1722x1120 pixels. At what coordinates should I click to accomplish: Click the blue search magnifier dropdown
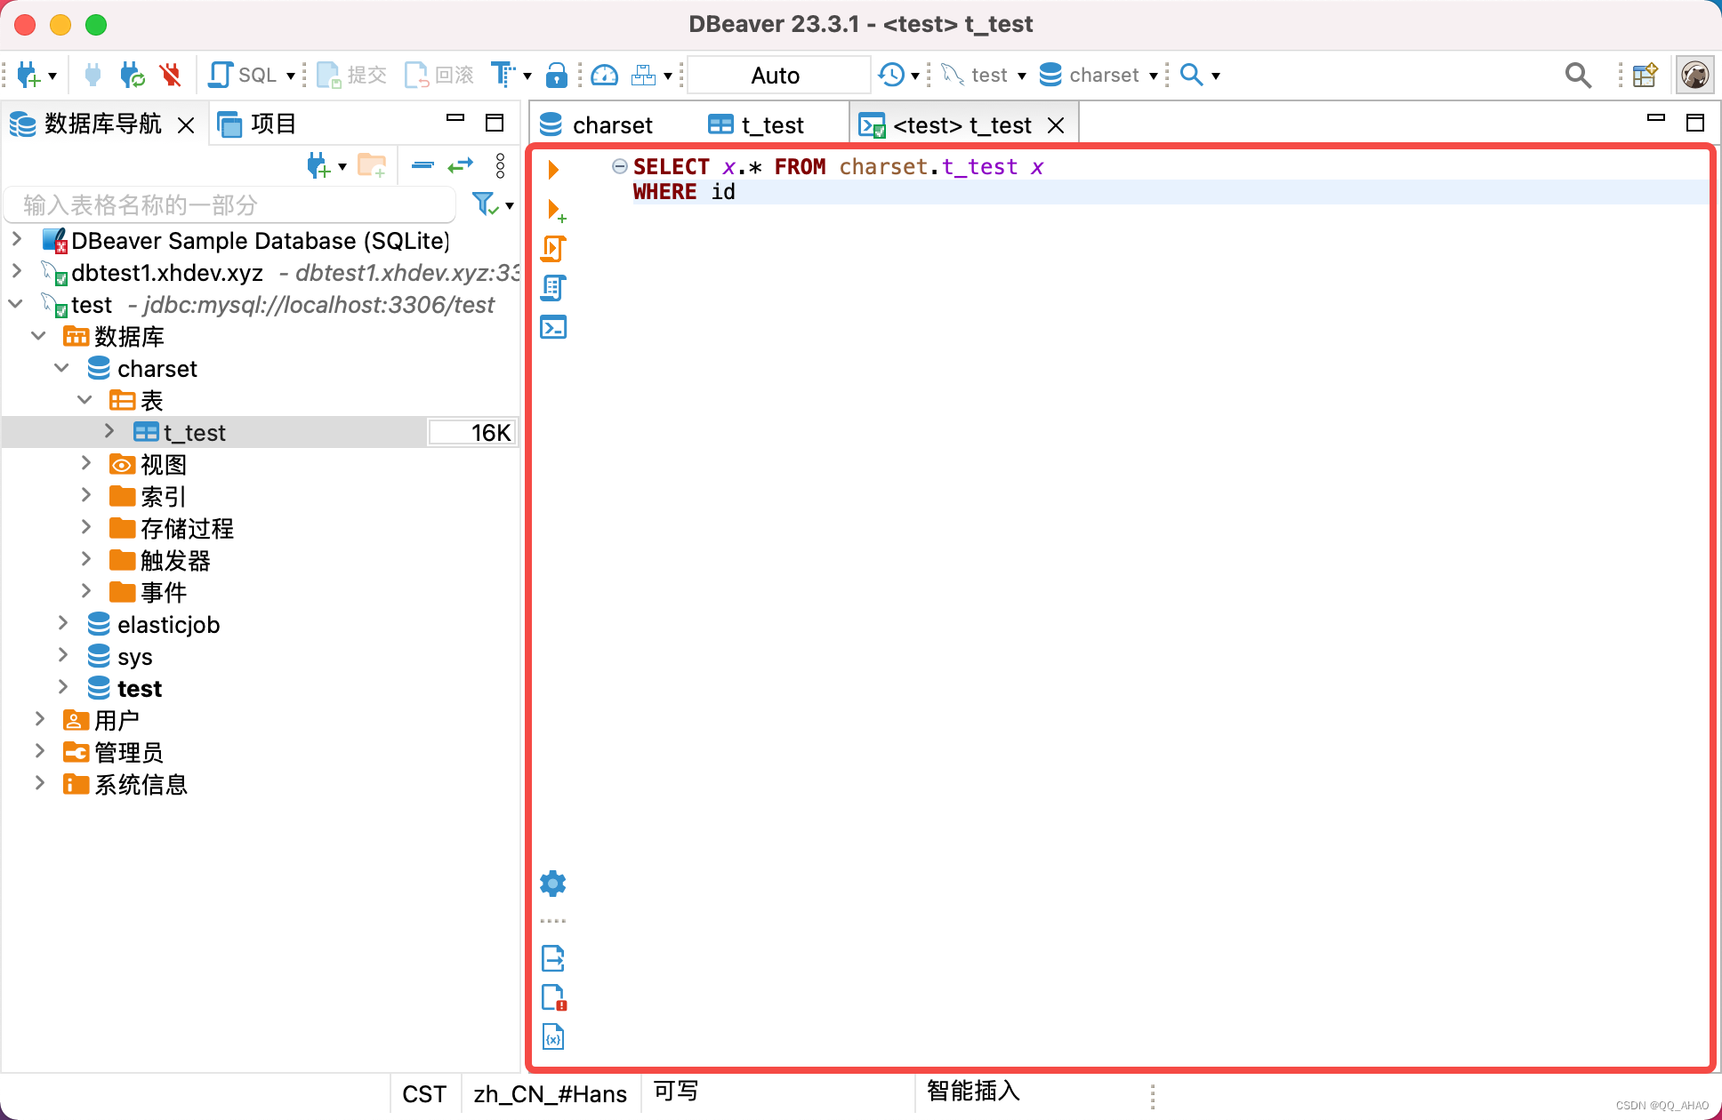tap(1199, 76)
